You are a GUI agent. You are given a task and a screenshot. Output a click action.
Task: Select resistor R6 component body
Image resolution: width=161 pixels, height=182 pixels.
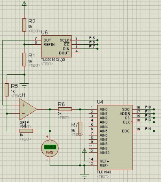tap(65, 109)
